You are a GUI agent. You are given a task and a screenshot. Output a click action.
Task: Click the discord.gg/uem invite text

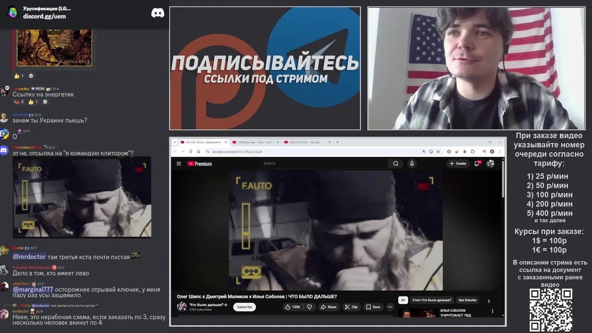(x=44, y=16)
